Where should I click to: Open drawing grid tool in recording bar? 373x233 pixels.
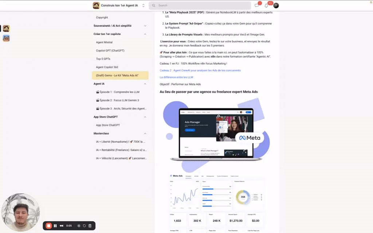79,226
